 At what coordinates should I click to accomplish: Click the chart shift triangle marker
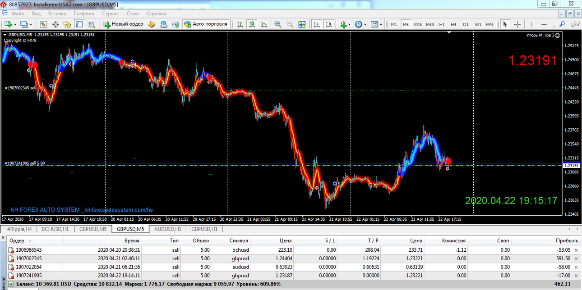click(449, 33)
